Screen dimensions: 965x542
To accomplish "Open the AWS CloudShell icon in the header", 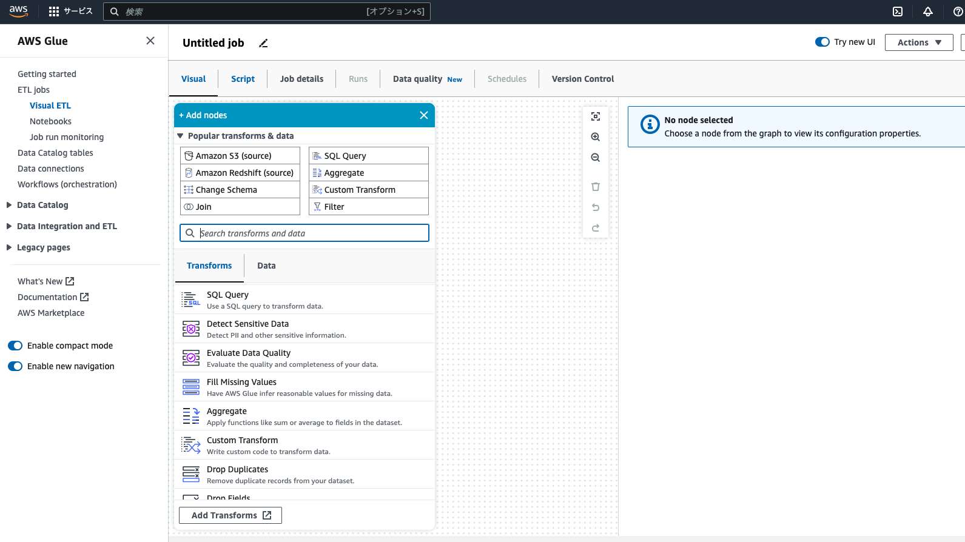I will click(x=898, y=12).
